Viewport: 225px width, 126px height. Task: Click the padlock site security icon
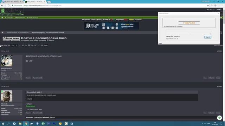point(13,6)
